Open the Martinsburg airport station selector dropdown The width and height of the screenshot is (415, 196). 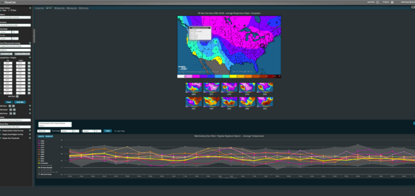click(55, 124)
